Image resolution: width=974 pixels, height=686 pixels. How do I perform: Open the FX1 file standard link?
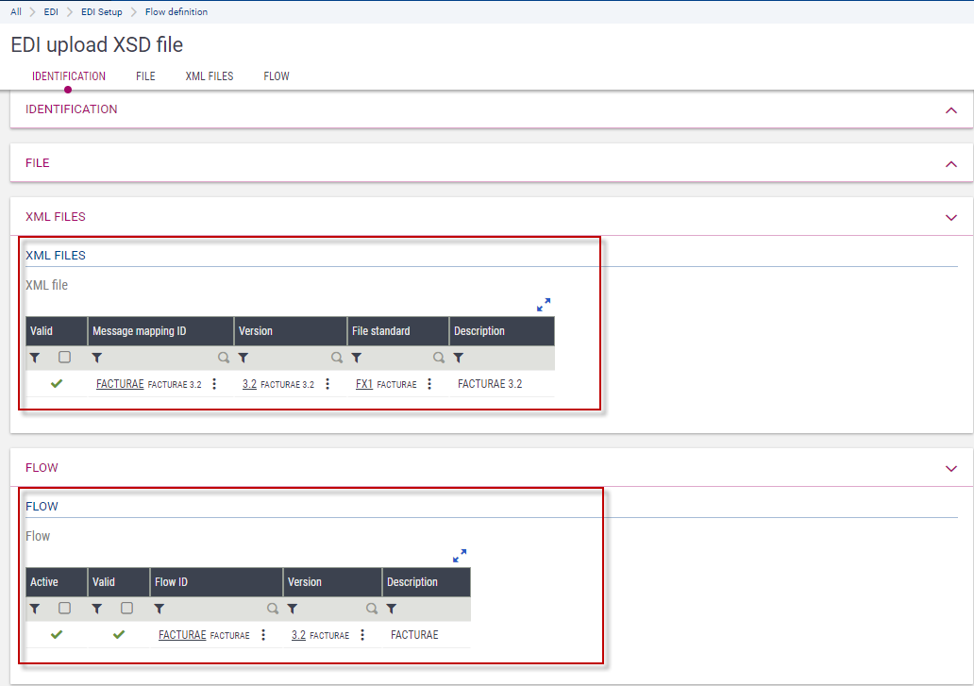click(x=363, y=384)
